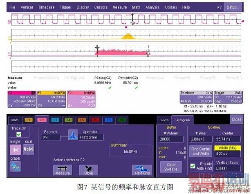Select single f(x) function mode
Screen dimensions: 251x194
(x=16, y=149)
